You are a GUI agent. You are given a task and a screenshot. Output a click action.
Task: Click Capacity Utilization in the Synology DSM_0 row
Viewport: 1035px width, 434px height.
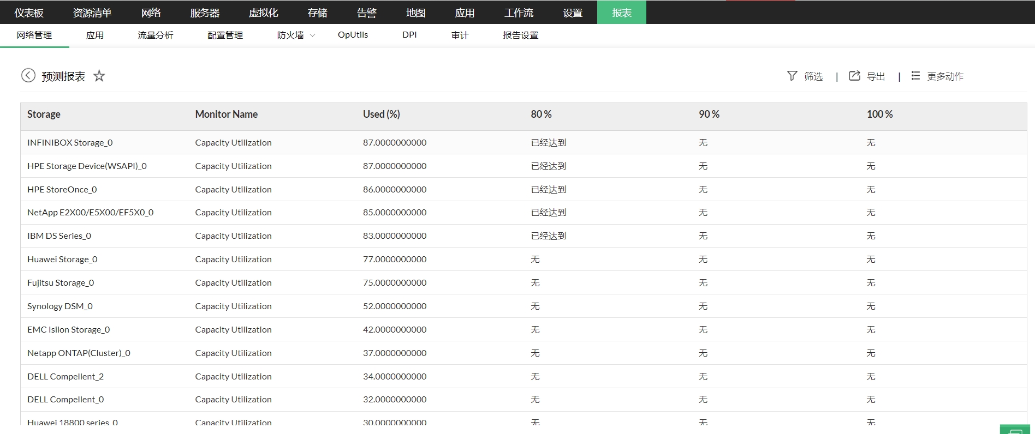(x=233, y=306)
